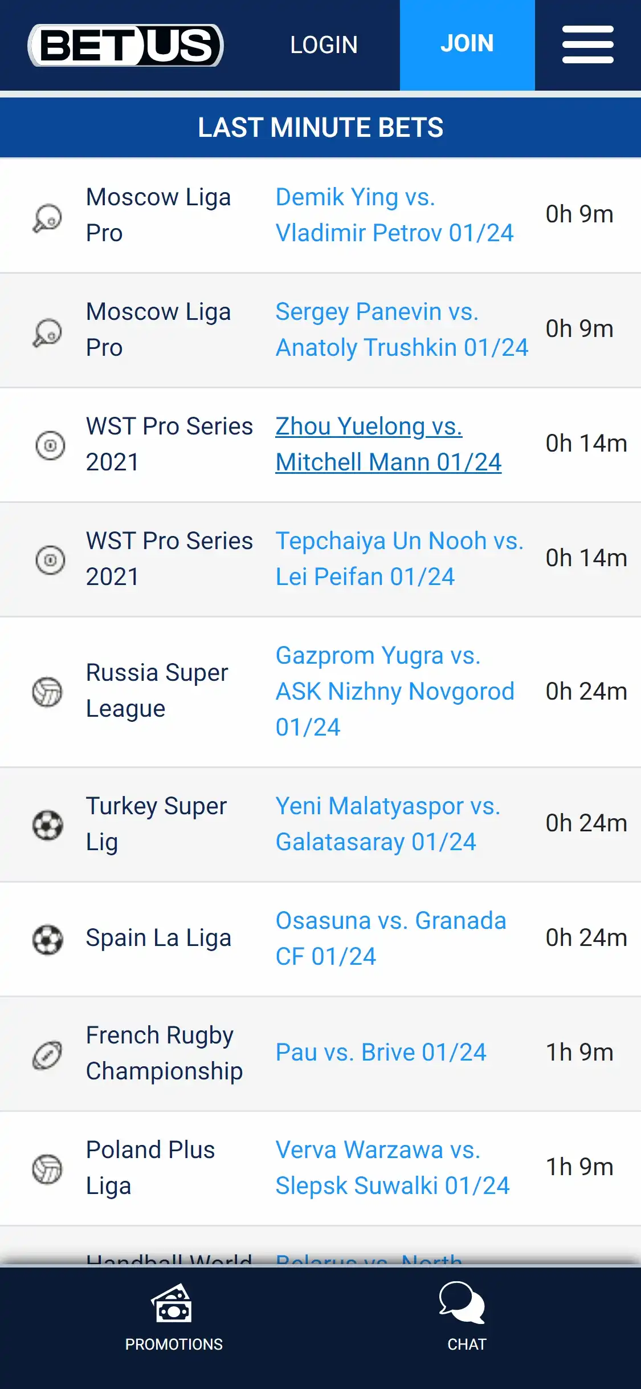This screenshot has width=641, height=1389.
Task: View Gazprom Yugra vs. ASK Nizhny Novgorod
Action: [x=395, y=691]
